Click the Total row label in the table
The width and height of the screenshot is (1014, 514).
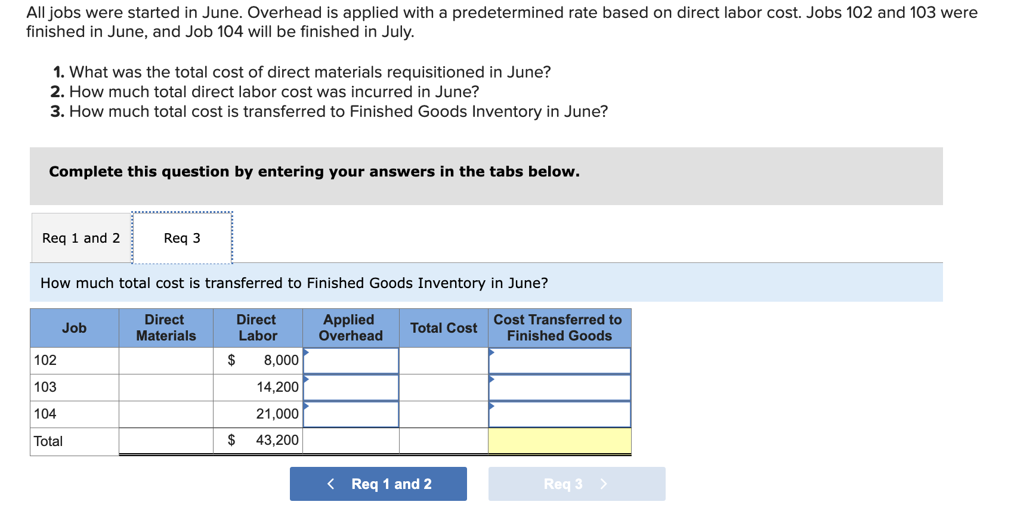[48, 441]
